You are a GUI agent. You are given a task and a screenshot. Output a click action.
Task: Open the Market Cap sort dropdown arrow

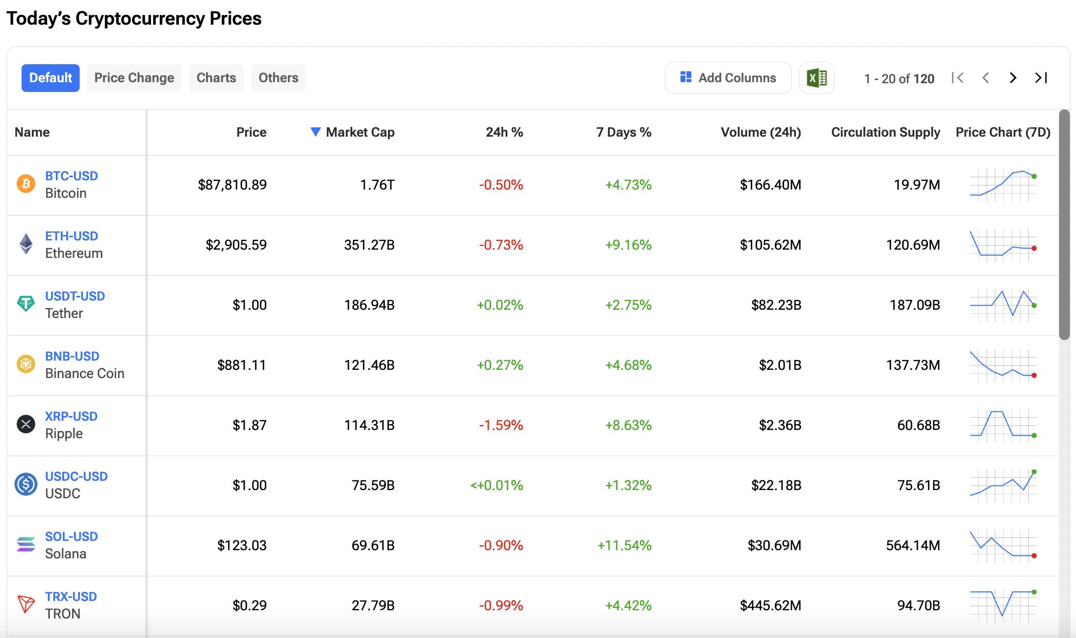pos(316,132)
